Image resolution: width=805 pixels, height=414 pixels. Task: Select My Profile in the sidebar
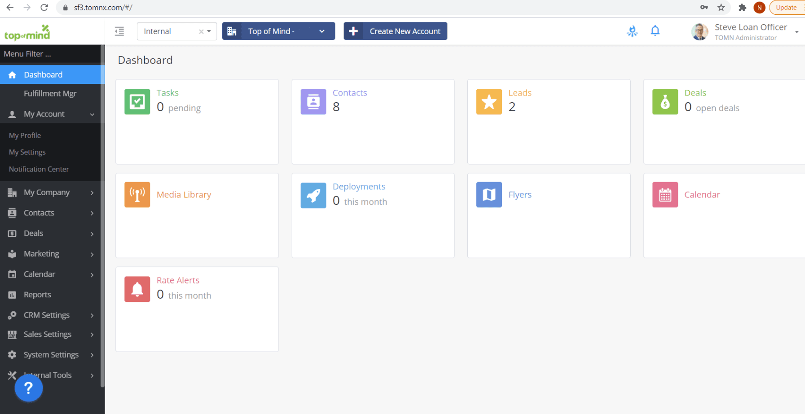point(25,135)
